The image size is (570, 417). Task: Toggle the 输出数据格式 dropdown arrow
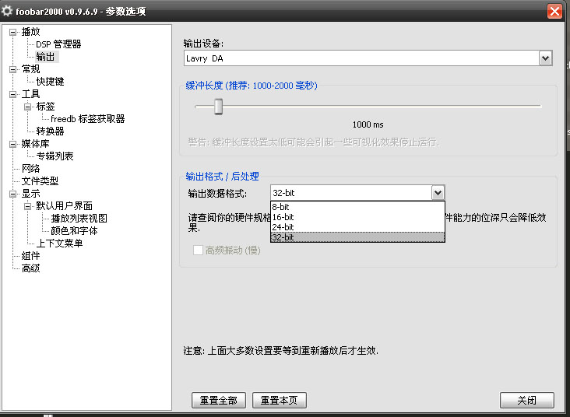438,192
